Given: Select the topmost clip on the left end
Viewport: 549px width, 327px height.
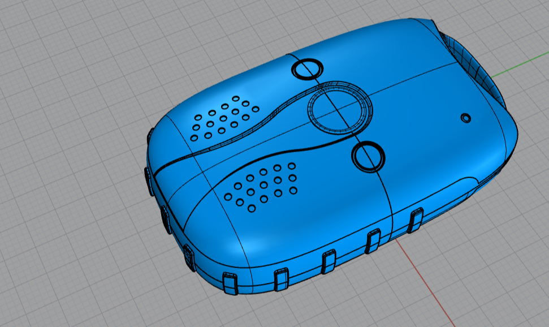Looking at the screenshot, I should click(150, 136).
